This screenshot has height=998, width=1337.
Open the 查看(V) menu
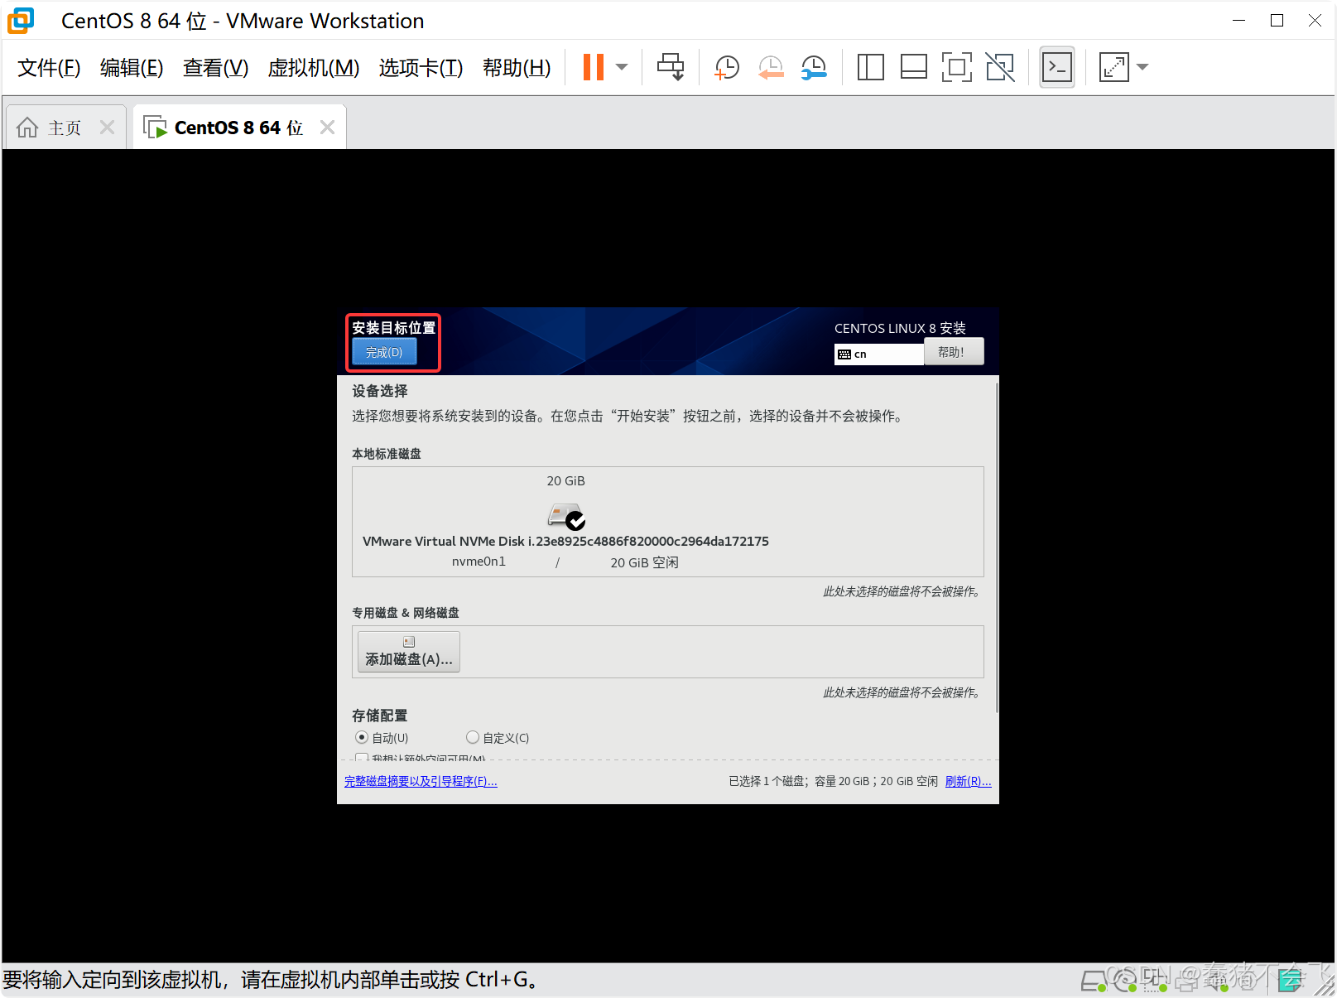215,68
